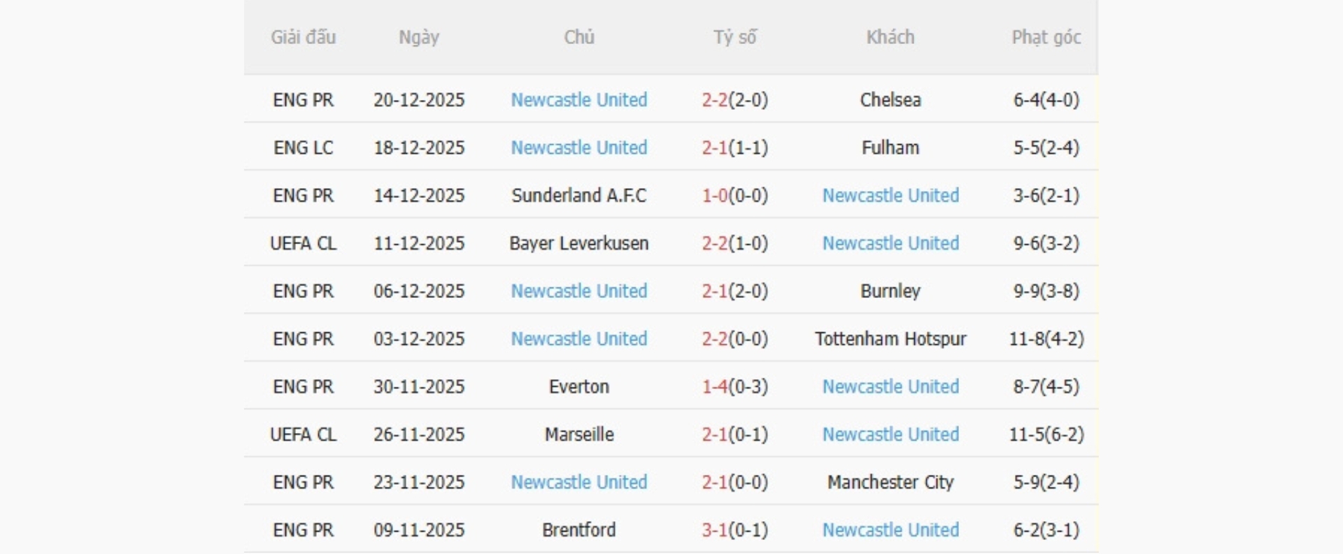Click Newcastle United link from the Marseille match
The image size is (1343, 554).
pyautogui.click(x=890, y=434)
